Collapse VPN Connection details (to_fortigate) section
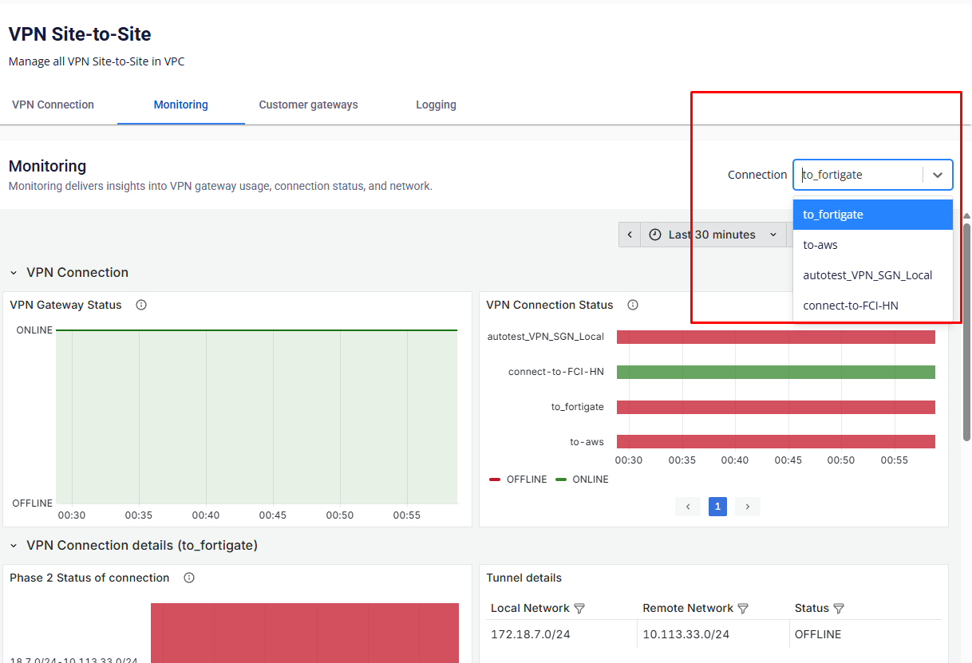Viewport: 972px width, 663px height. tap(14, 546)
